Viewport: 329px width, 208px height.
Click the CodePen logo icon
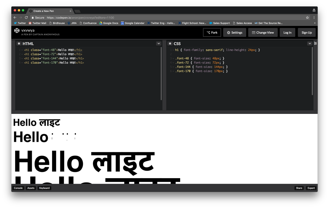[17, 31]
